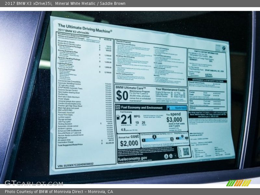This screenshot has height=195, width=260.
Task: Click the $0 BMW Ultimate Care amount
Action: (122, 96)
